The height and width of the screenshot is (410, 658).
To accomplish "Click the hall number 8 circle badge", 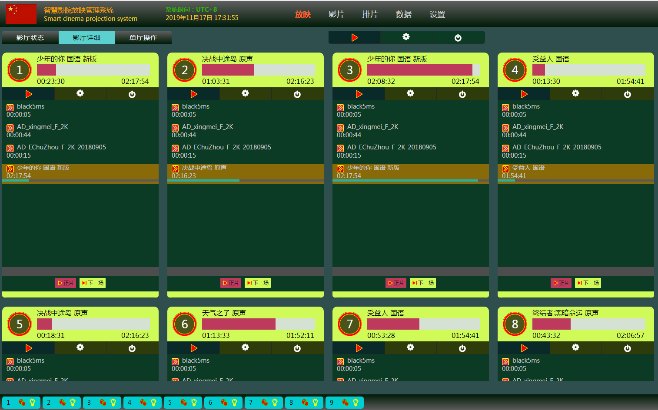I will [515, 324].
